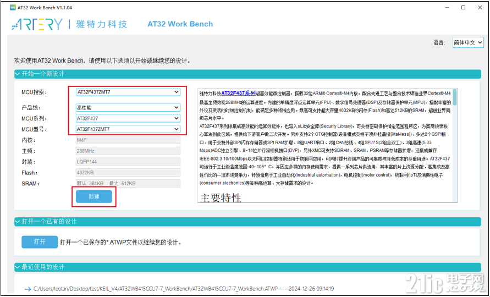Image resolution: width=490 pixels, height=297 pixels.
Task: Click the 主要特性 heading
Action: (221, 197)
